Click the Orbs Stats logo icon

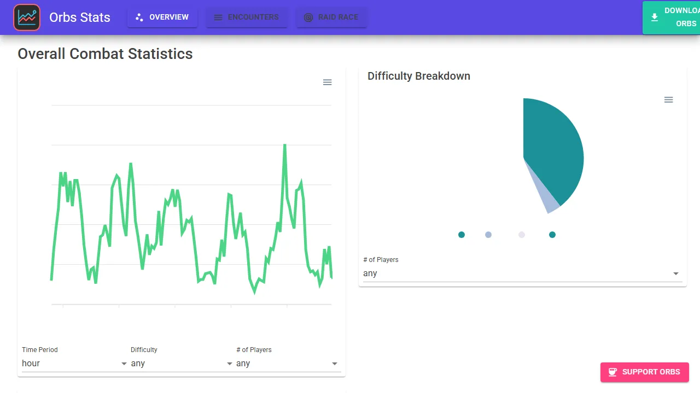point(27,17)
